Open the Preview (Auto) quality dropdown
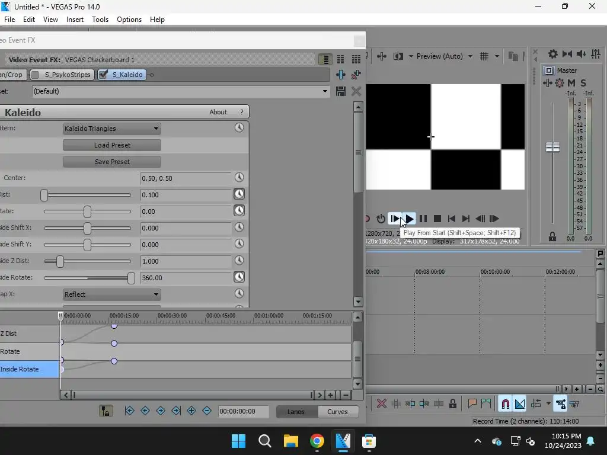607x455 pixels. (x=445, y=56)
